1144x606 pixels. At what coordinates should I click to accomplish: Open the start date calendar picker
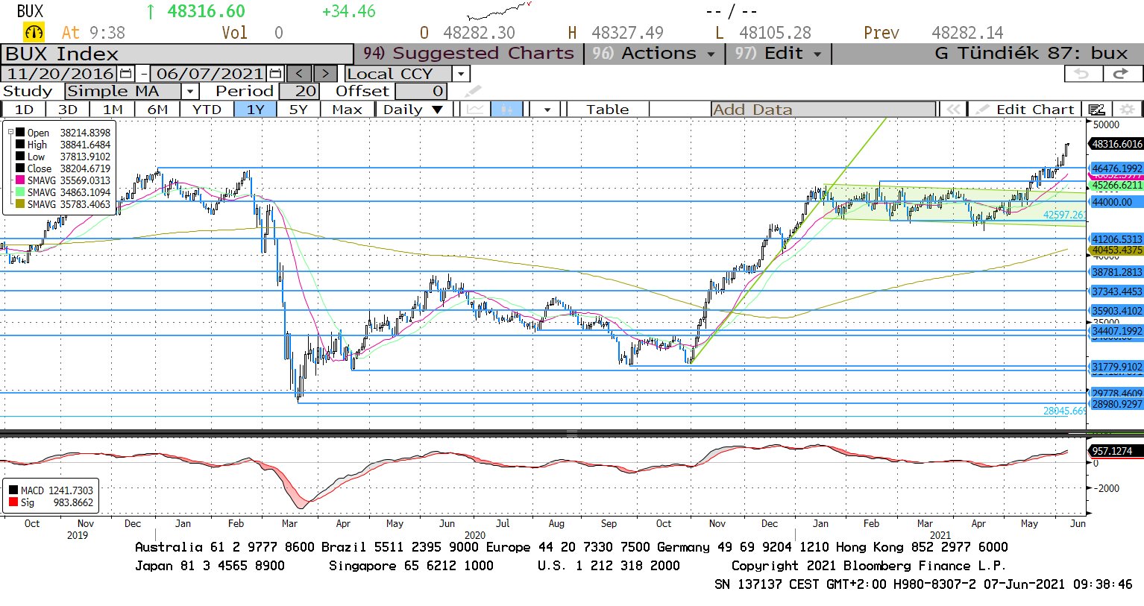click(125, 74)
